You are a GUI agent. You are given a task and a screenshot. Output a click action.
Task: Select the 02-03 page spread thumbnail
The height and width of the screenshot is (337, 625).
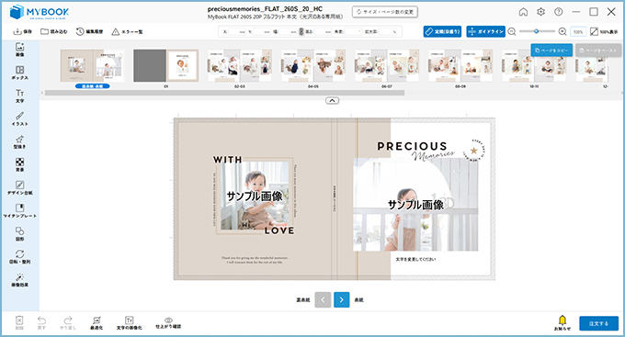(x=240, y=66)
